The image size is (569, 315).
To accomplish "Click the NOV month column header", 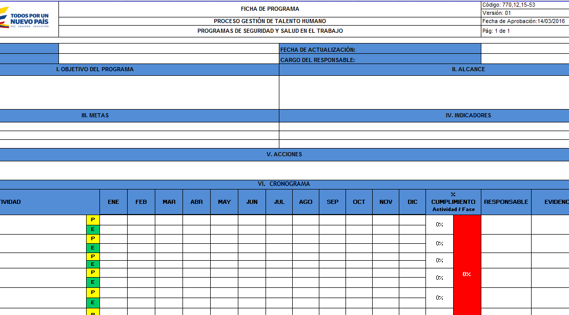I will tap(386, 202).
